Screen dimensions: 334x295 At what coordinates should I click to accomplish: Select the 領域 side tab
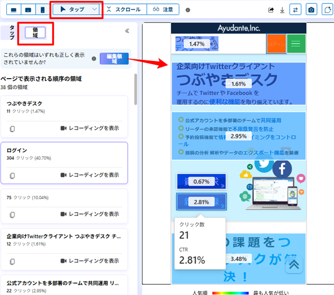(35, 33)
